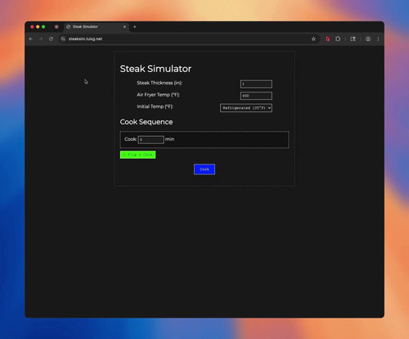
Task: Open a new browser tab
Action: coord(135,27)
